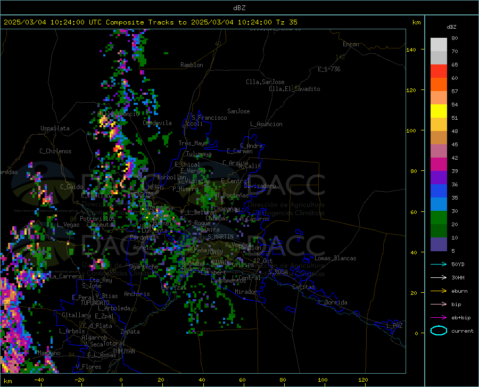This screenshot has width=479, height=387.
Task: Click the 'C_Chilenos' place label
Action: tap(55, 151)
